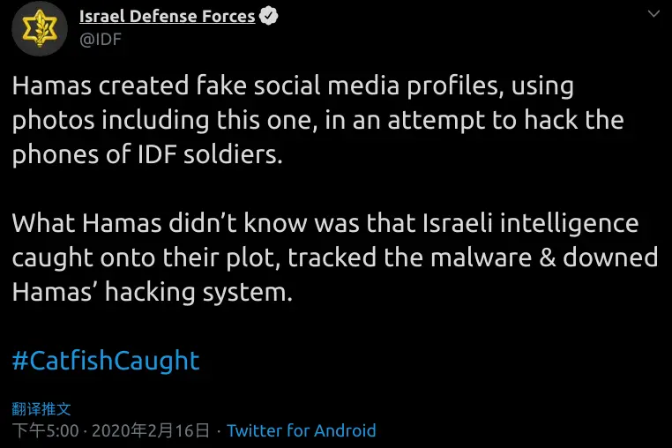This screenshot has width=672, height=448.
Task: Click the line "caught onto their plot"
Action: 335,258
